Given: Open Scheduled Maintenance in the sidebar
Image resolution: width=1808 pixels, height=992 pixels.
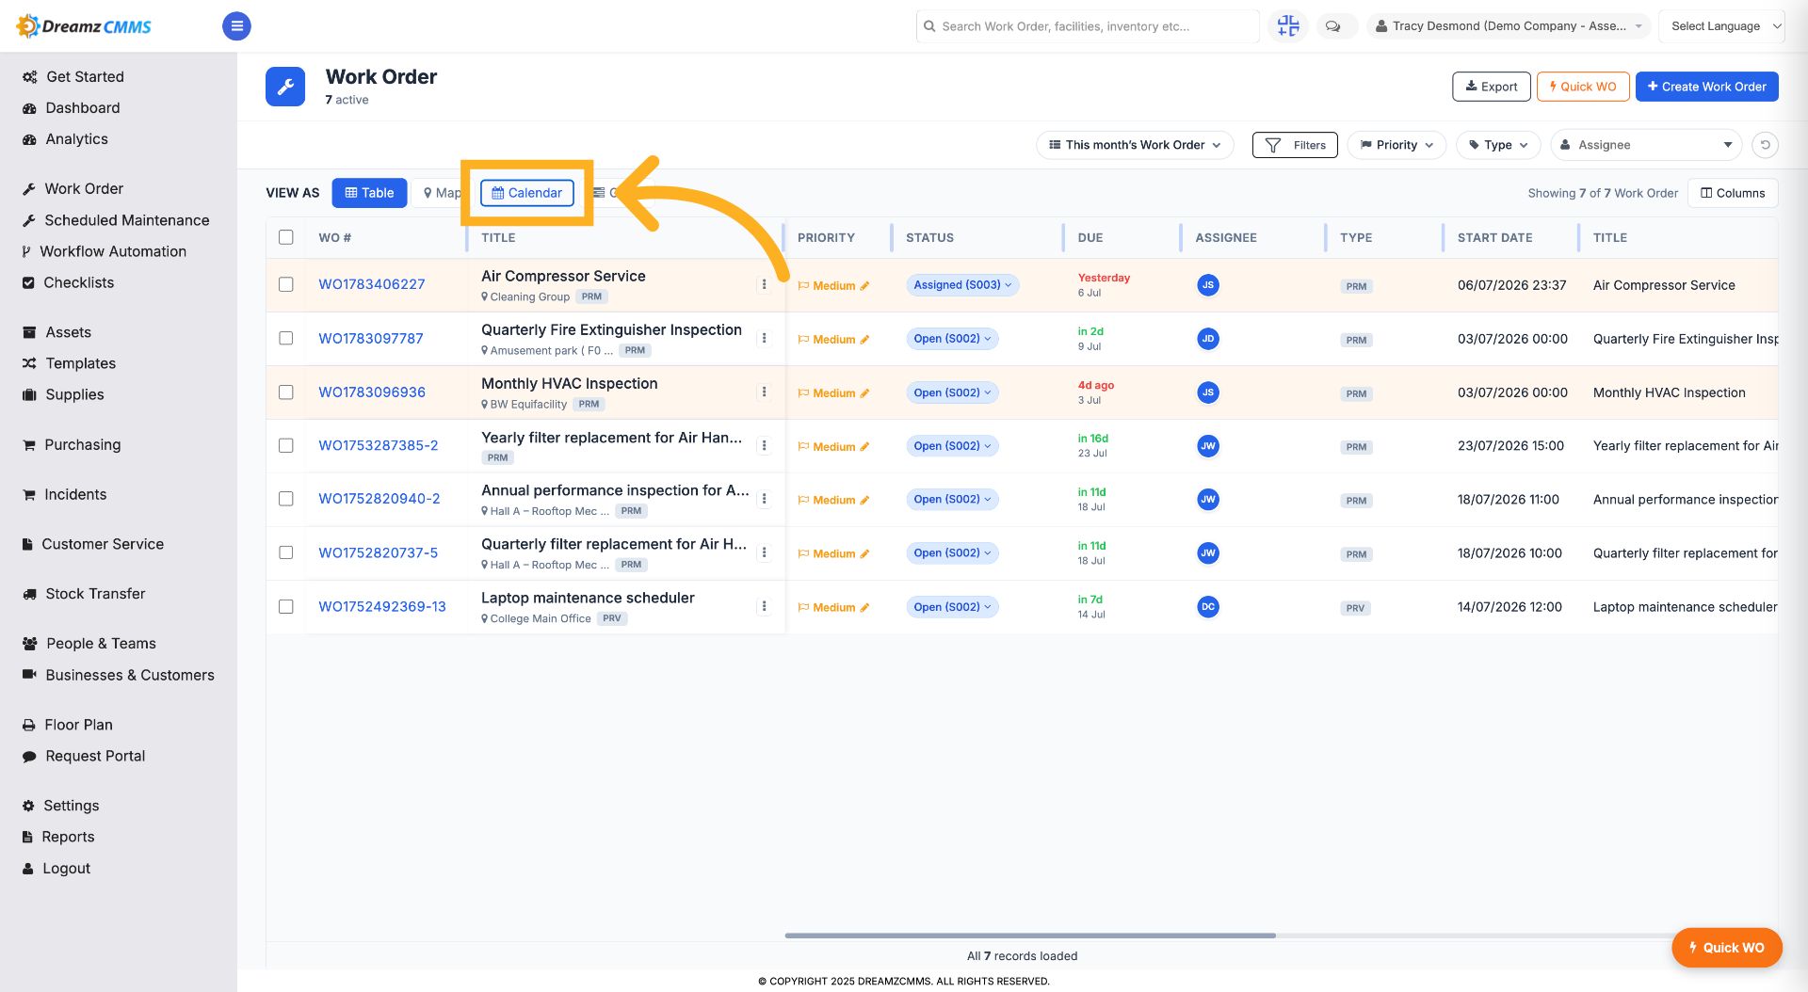Looking at the screenshot, I should point(116,220).
